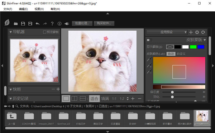Select 自定义 skin color mode

(x=181, y=54)
